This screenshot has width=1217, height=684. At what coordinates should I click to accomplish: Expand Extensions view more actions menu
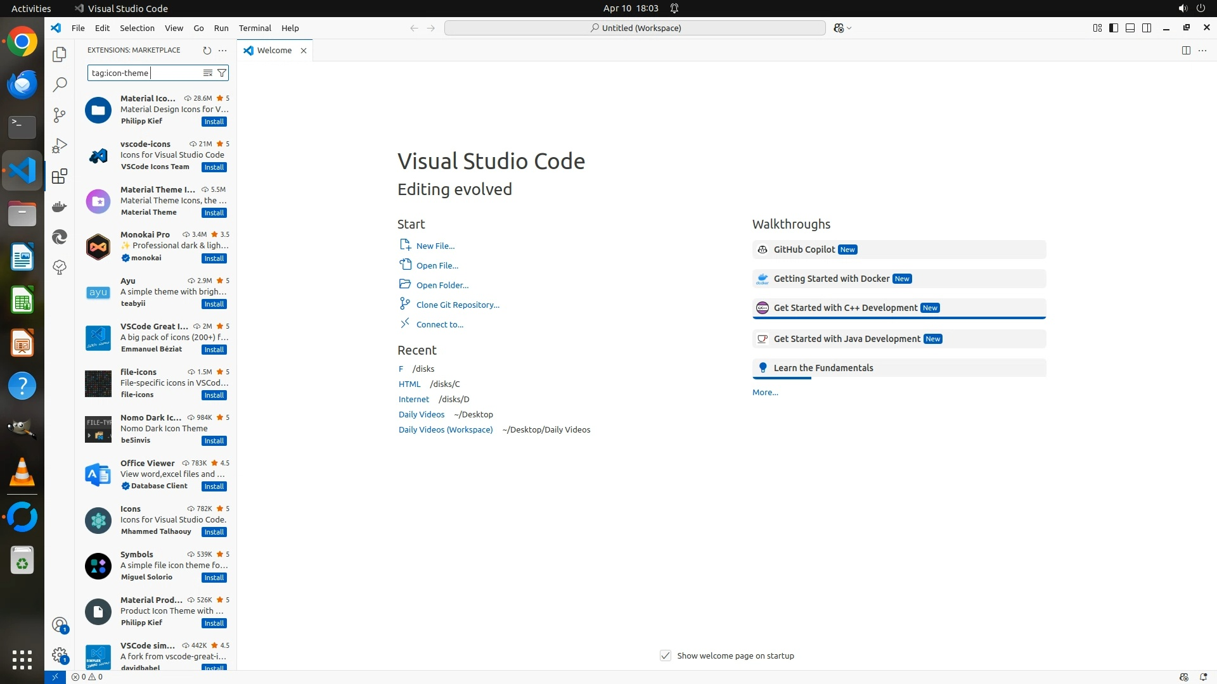pyautogui.click(x=222, y=50)
